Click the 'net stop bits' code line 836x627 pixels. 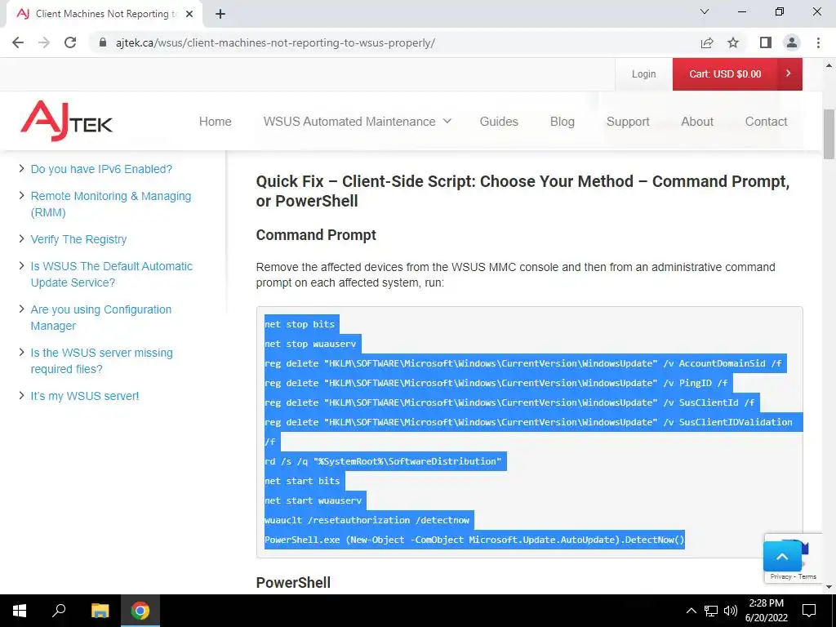(x=300, y=324)
